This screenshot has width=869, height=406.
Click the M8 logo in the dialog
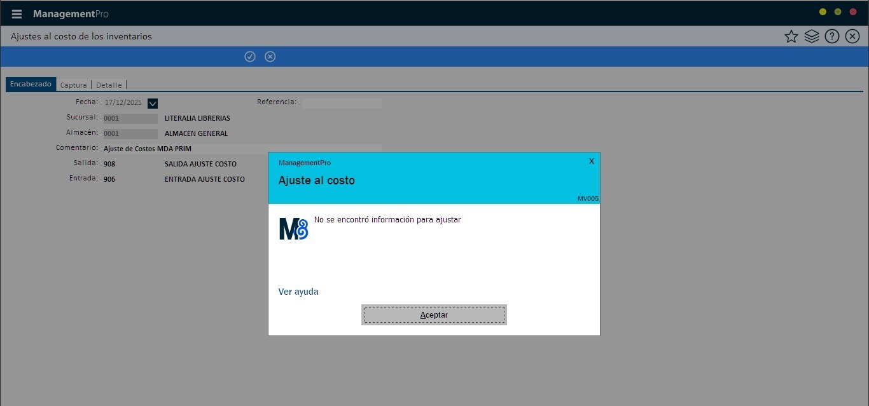click(293, 229)
